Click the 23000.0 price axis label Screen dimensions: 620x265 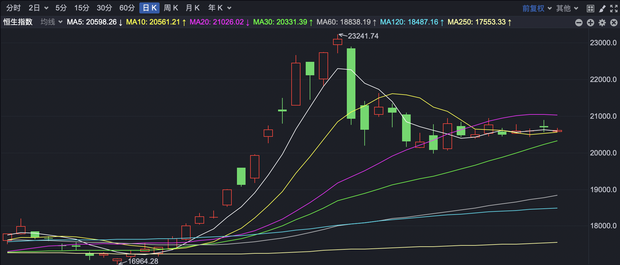[603, 43]
